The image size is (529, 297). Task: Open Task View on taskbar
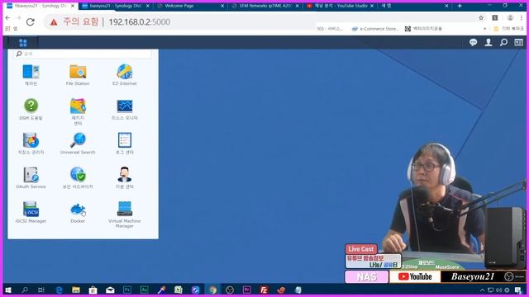(41, 290)
